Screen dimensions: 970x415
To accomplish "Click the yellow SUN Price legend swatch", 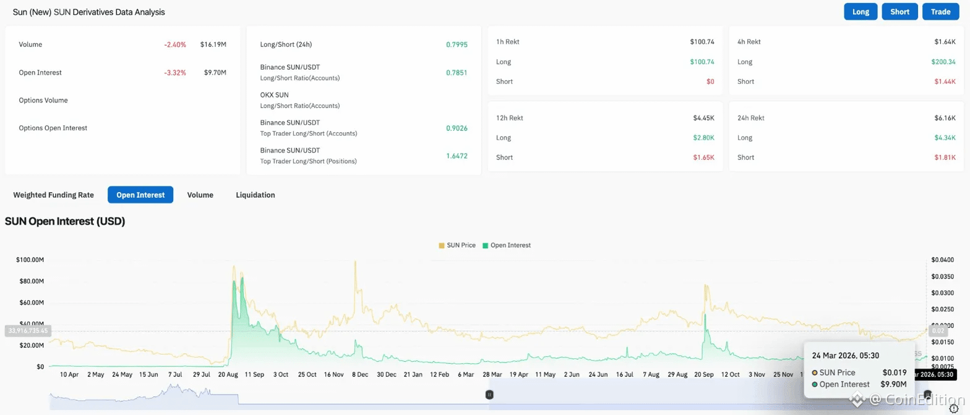I will (x=441, y=245).
